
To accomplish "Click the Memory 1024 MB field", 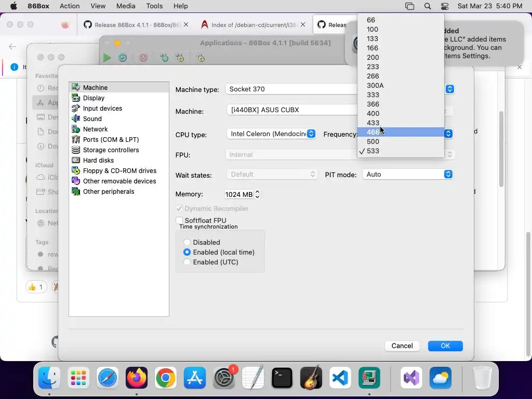I will [239, 194].
